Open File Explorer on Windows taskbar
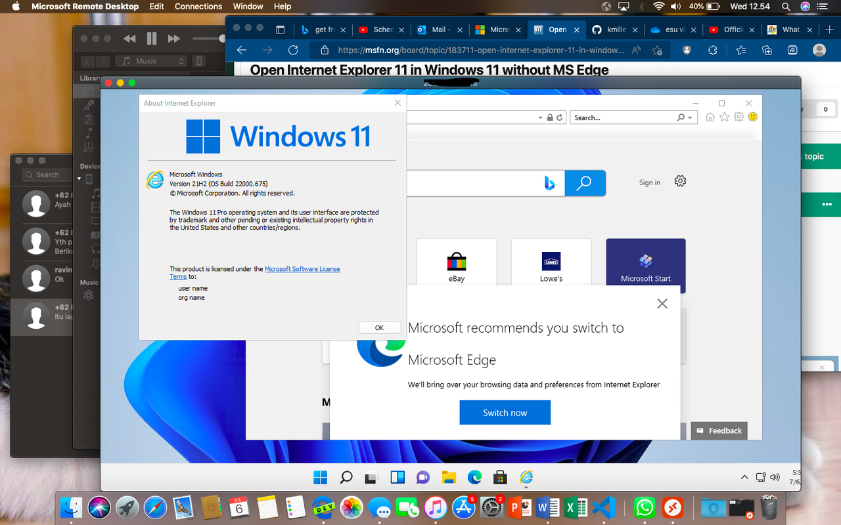This screenshot has height=525, width=841. point(449,477)
